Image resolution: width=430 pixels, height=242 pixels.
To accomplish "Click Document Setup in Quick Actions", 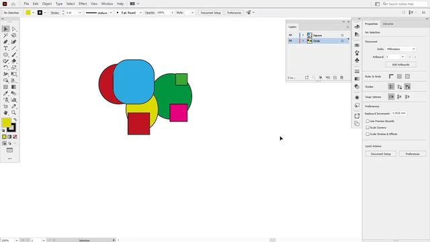I will click(x=381, y=154).
